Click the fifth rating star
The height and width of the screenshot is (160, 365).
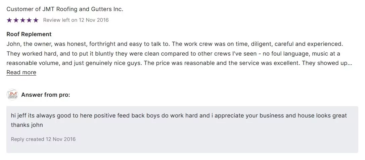tap(36, 20)
